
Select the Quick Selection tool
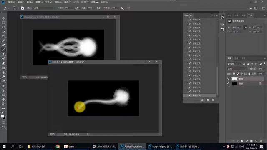[x=3, y=32]
